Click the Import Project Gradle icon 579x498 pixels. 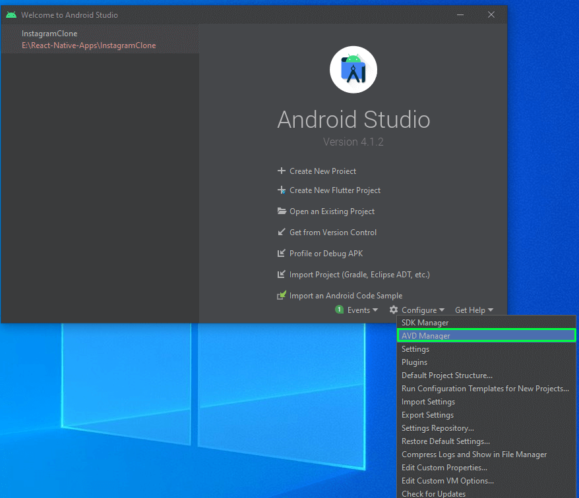coord(282,275)
